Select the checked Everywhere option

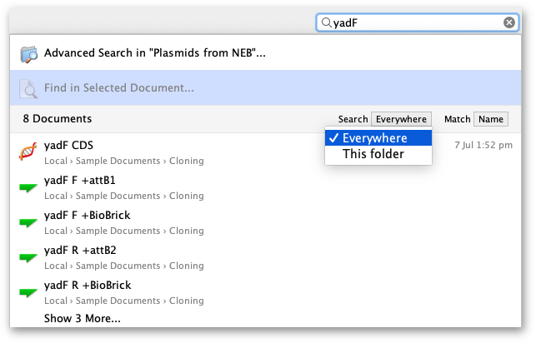click(378, 138)
